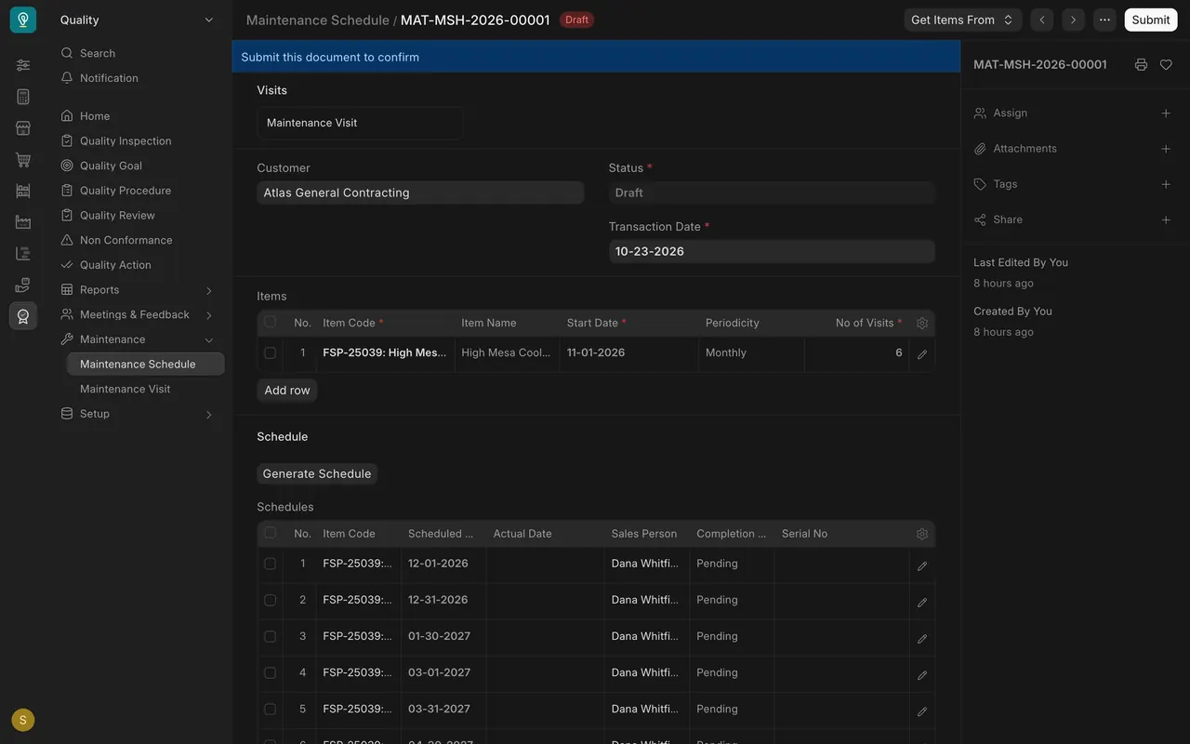The height and width of the screenshot is (744, 1190).
Task: Open the Quality workspace switcher dropdown
Action: tap(137, 20)
